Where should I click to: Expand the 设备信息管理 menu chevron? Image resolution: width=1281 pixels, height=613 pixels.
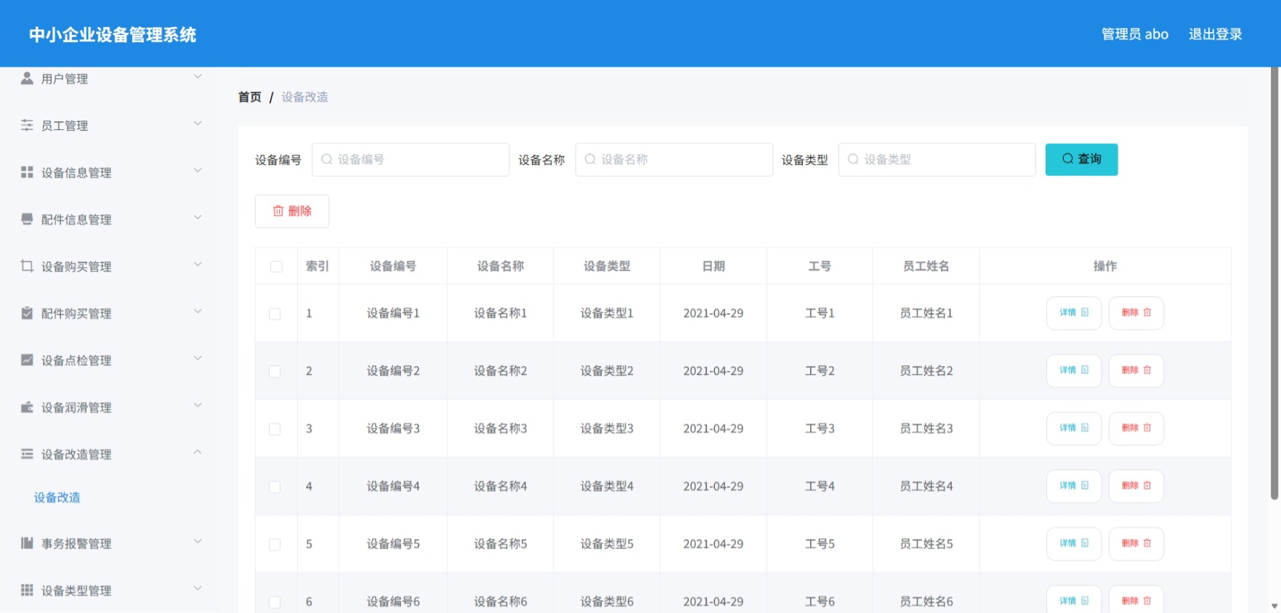point(198,171)
